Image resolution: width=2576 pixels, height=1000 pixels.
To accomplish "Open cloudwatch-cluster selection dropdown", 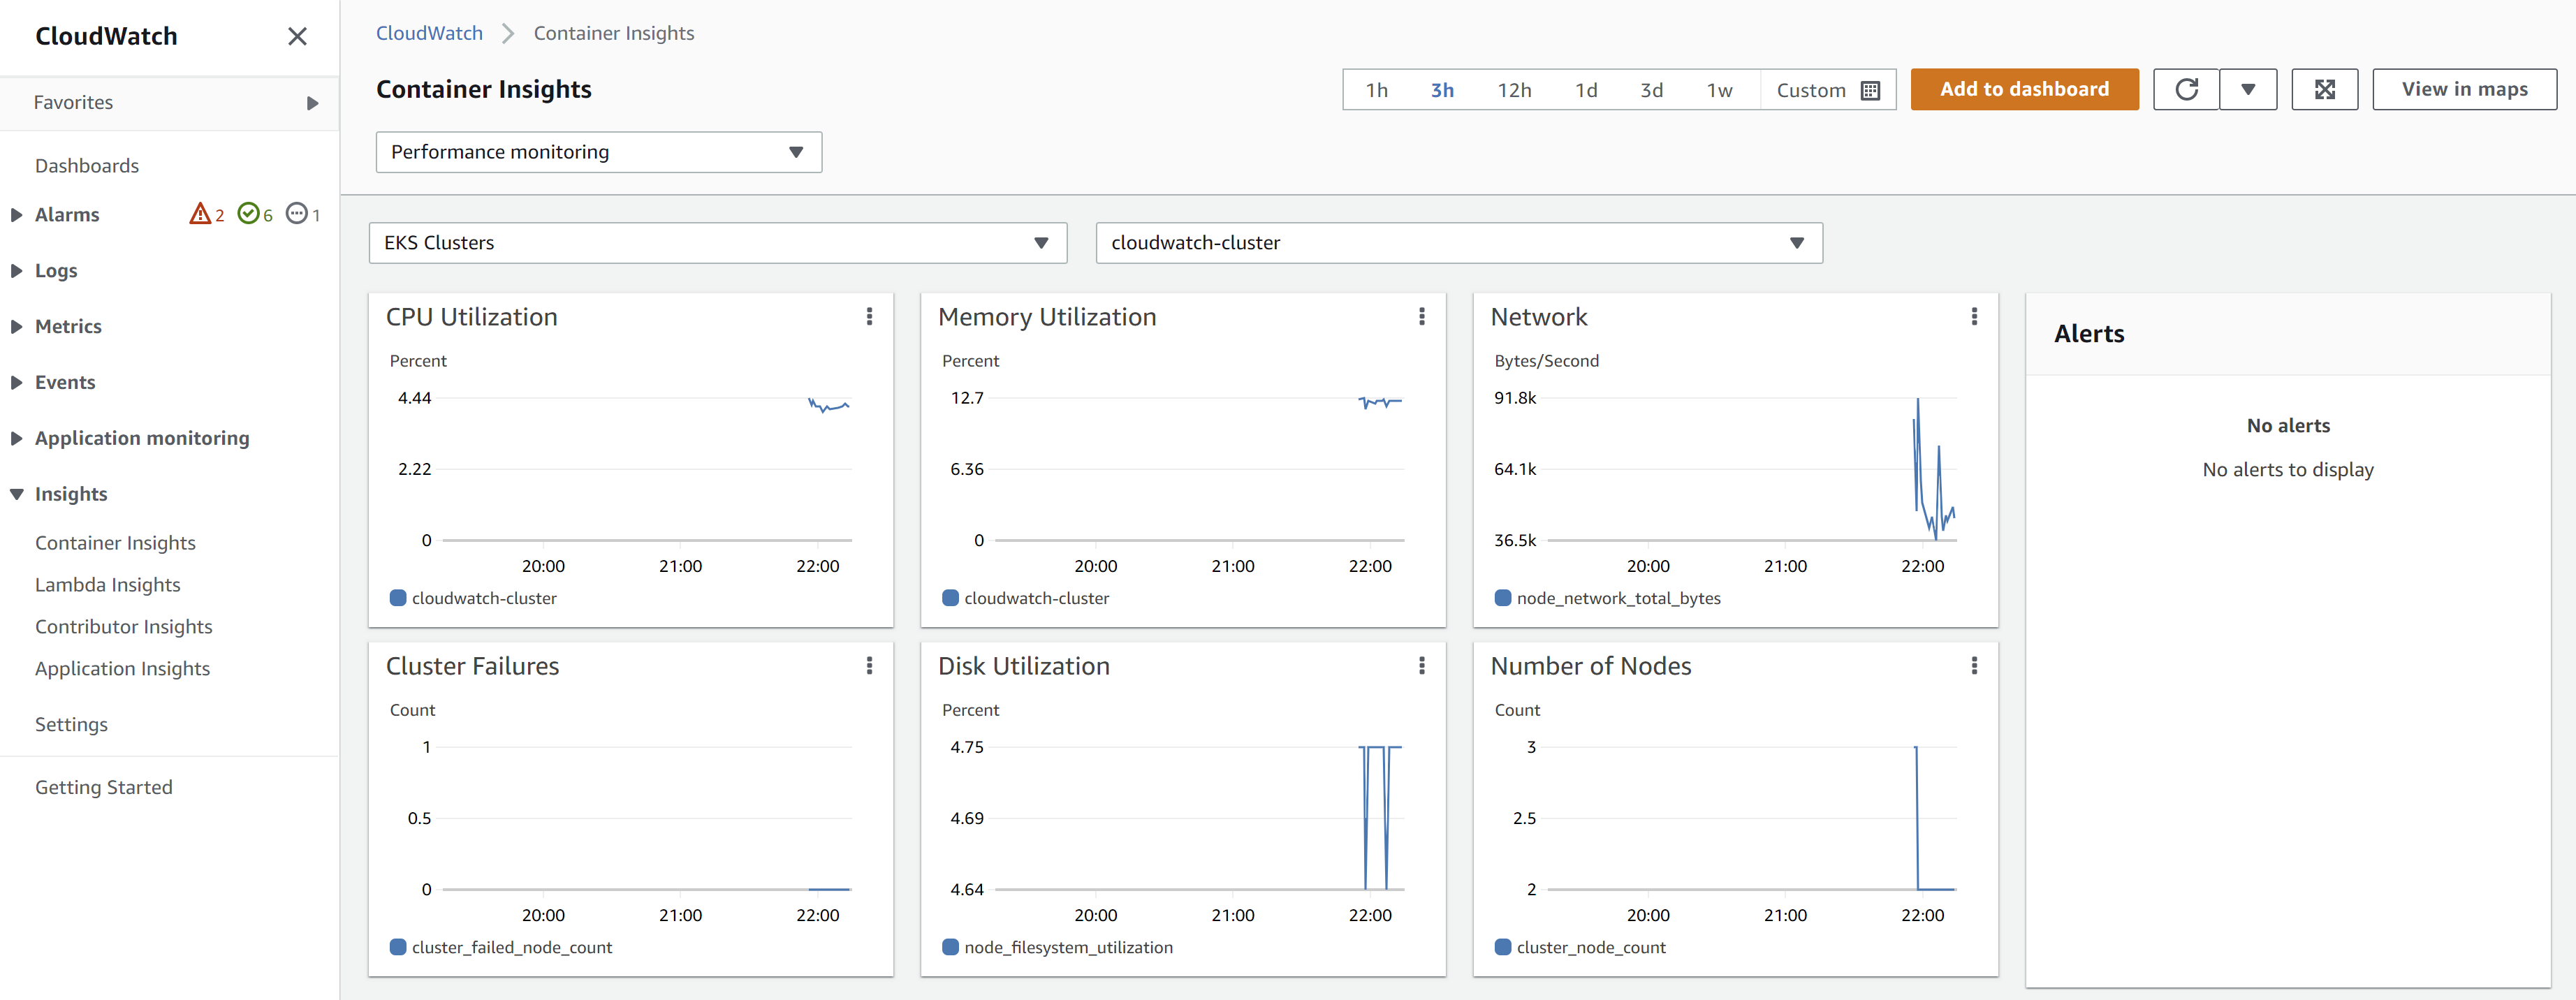I will point(1459,243).
